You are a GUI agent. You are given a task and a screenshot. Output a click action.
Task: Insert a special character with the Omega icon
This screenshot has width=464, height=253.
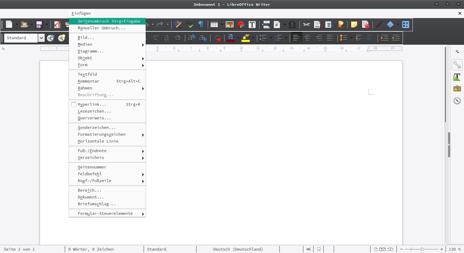click(292, 25)
